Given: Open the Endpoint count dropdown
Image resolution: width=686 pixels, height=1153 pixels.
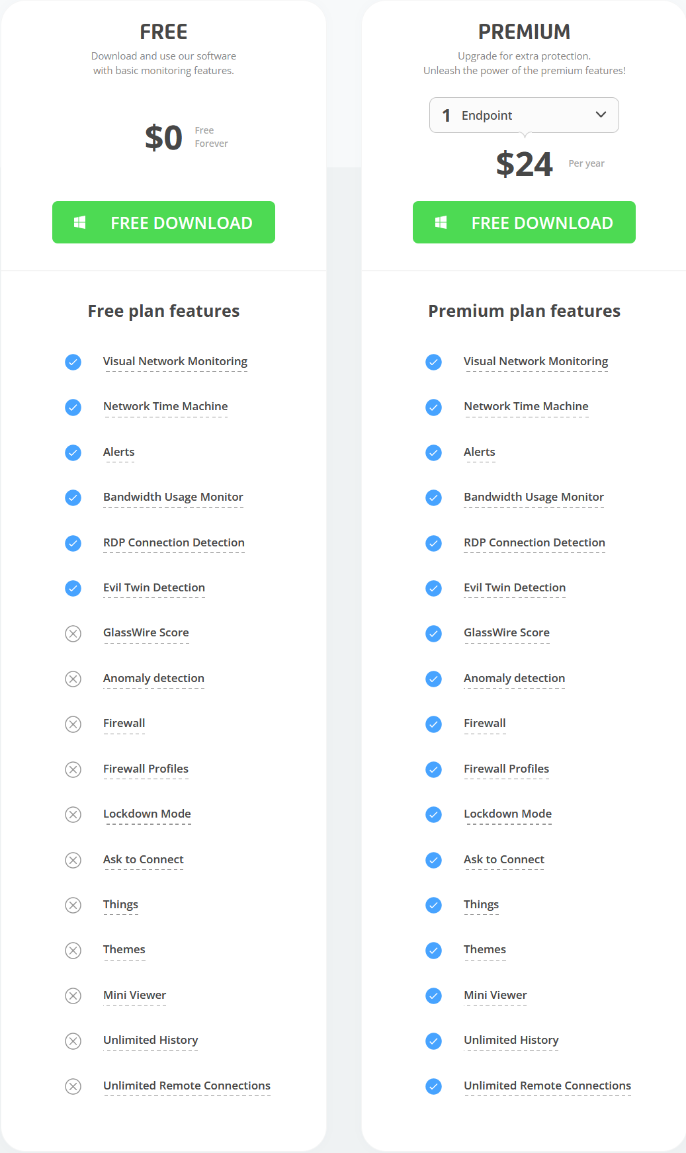Looking at the screenshot, I should [524, 115].
